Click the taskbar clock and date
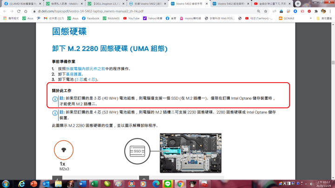This screenshot has width=335, height=188. pyautogui.click(x=323, y=184)
